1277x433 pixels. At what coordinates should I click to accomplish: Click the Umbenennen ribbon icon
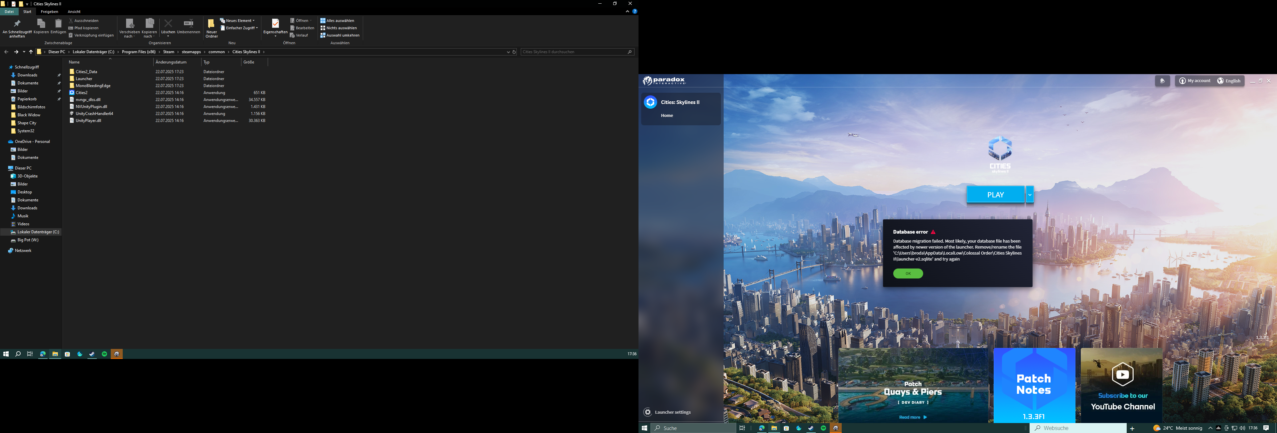188,27
